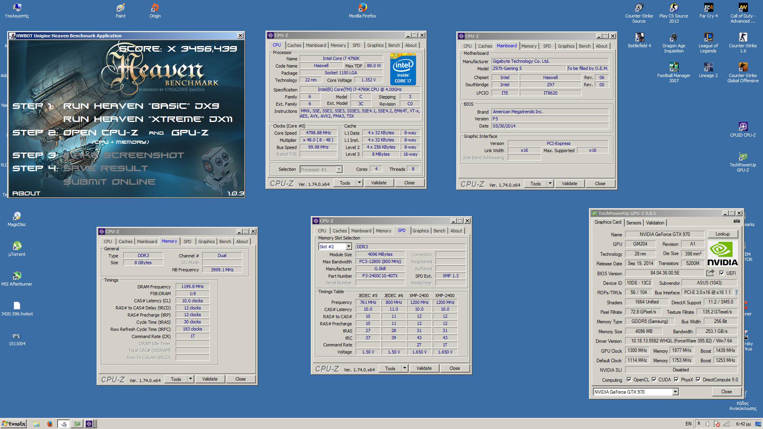Open Counter-Strike Global Offensive shortcut
763x429 pixels.
pos(743,73)
